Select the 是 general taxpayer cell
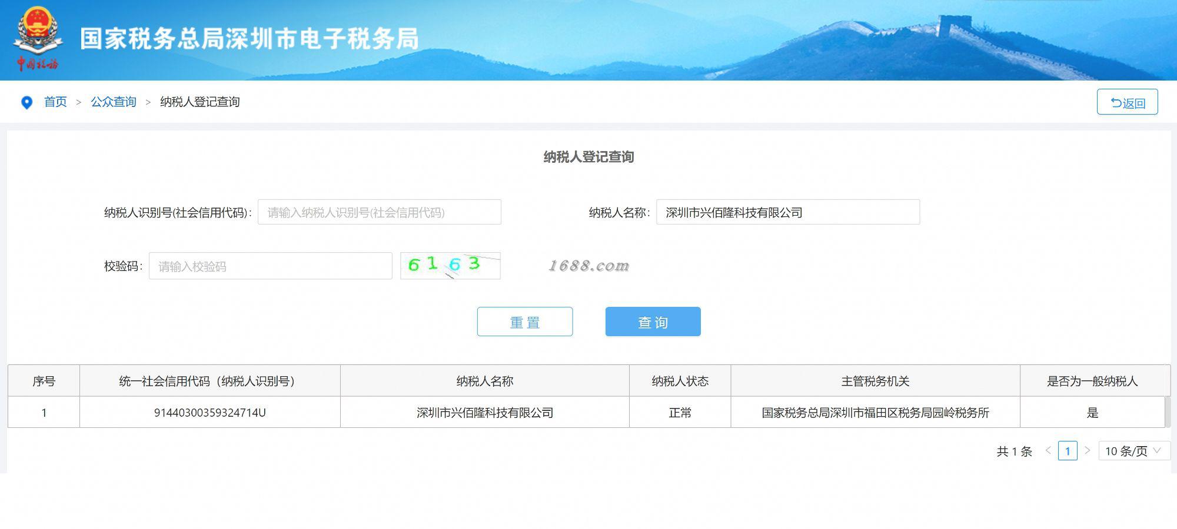 [1092, 413]
